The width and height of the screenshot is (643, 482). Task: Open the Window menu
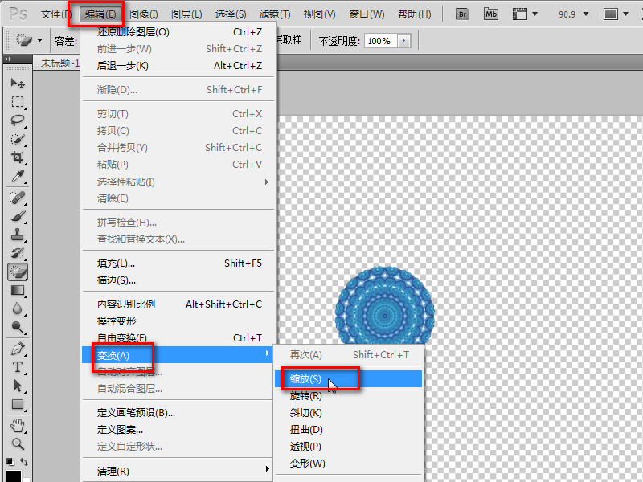pos(367,14)
